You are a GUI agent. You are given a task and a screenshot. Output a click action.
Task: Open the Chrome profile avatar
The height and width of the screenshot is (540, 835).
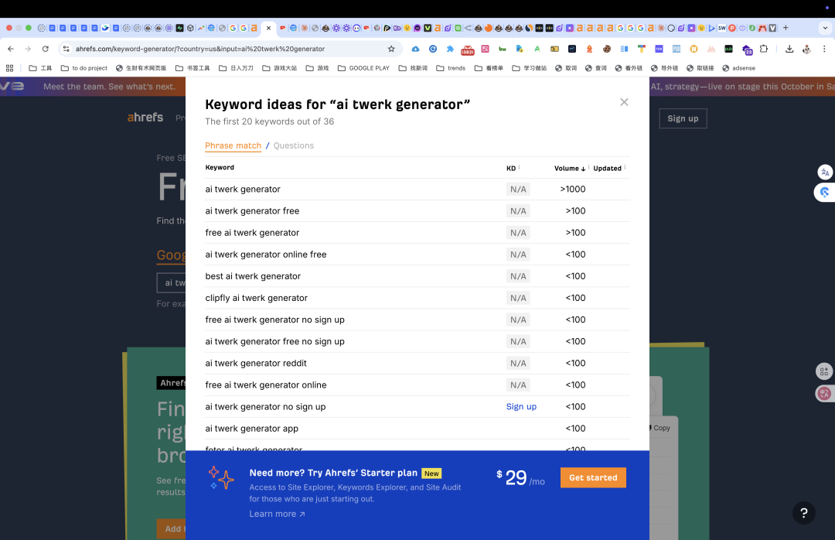(806, 49)
